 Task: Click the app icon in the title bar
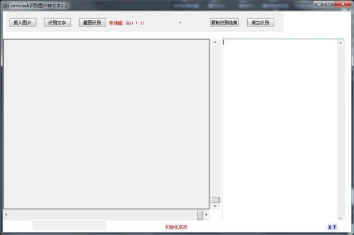coord(6,6)
